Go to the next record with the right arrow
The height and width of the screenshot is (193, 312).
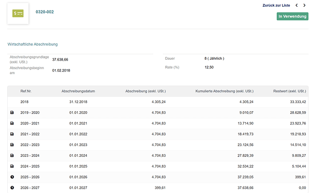304,5
